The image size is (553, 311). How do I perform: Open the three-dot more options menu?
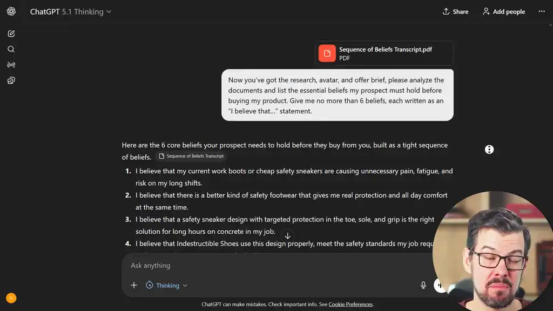(x=542, y=11)
